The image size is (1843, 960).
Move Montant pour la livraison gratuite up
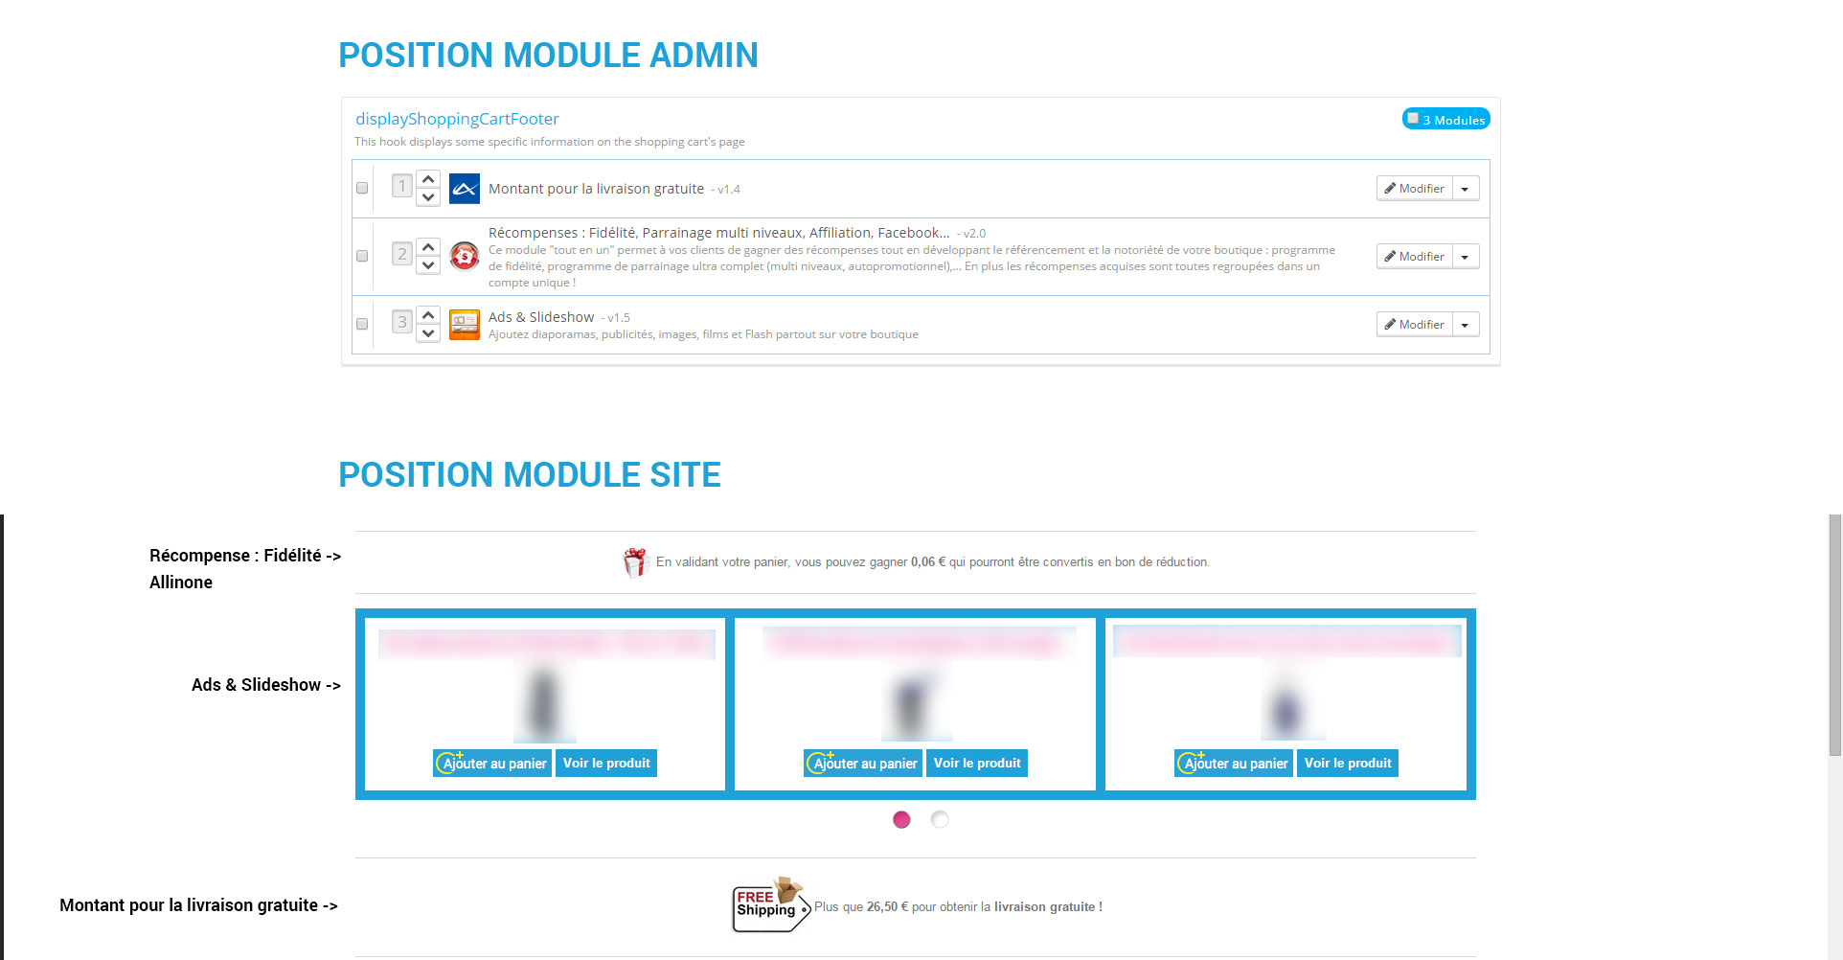(428, 179)
